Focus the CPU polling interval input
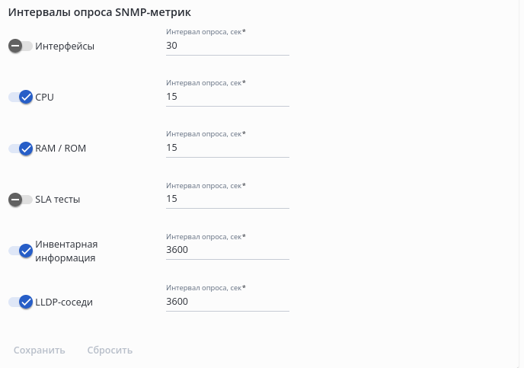The image size is (524, 368). point(227,97)
